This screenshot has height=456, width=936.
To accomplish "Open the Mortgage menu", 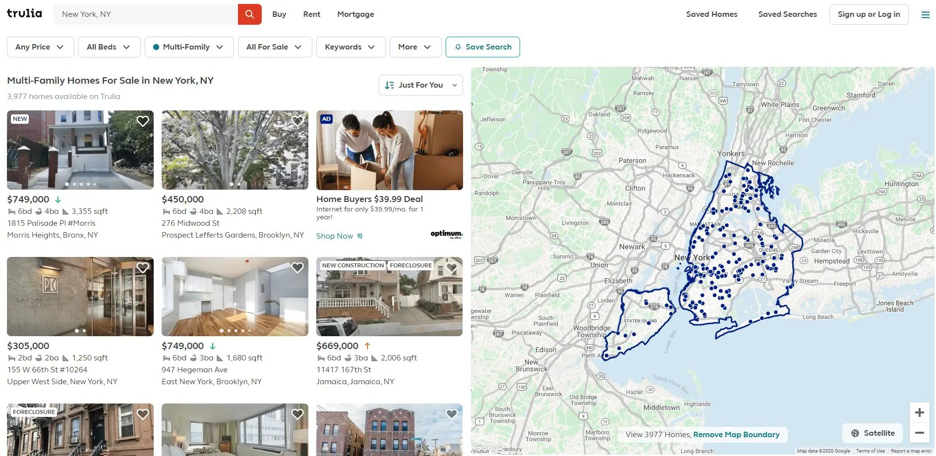I will (355, 14).
